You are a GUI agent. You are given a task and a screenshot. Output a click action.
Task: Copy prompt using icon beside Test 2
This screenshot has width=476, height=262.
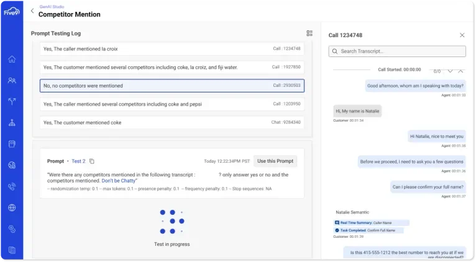(x=92, y=161)
